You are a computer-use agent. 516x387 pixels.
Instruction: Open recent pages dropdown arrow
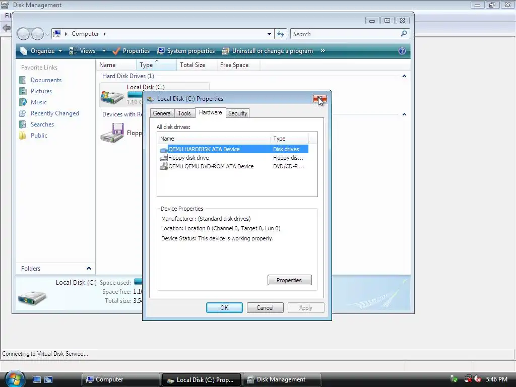click(47, 34)
